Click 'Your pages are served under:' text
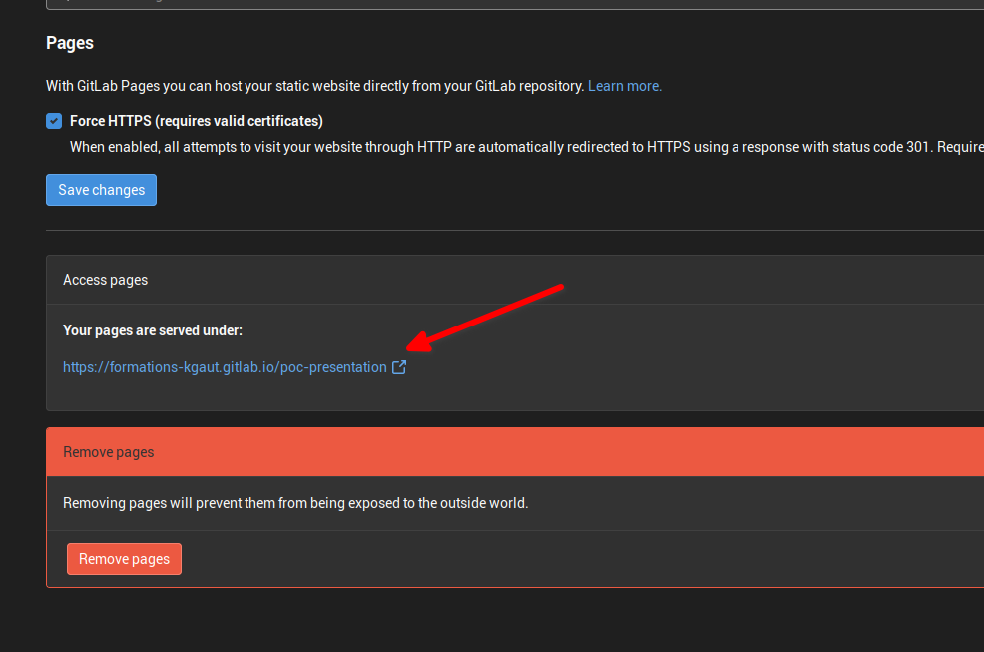The image size is (984, 652). tap(153, 330)
